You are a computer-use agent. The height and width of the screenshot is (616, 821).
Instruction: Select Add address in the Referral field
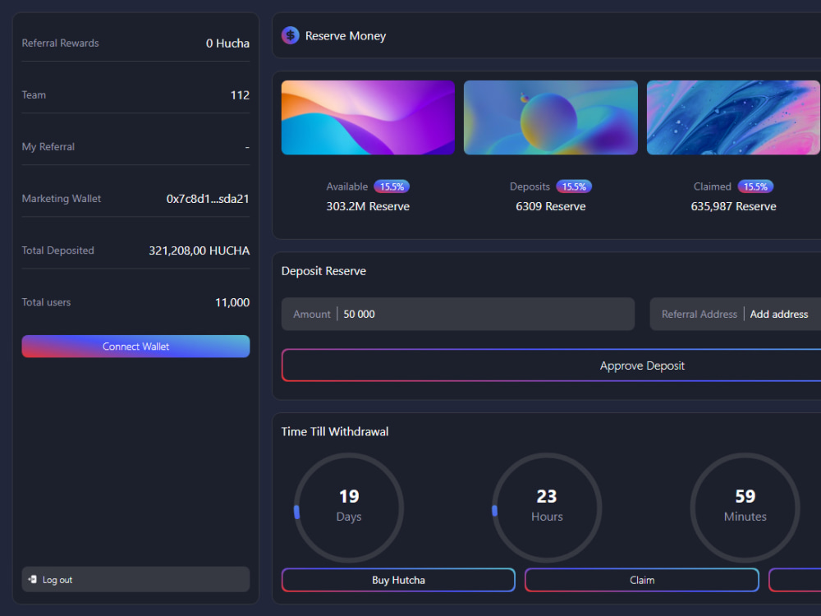point(778,314)
